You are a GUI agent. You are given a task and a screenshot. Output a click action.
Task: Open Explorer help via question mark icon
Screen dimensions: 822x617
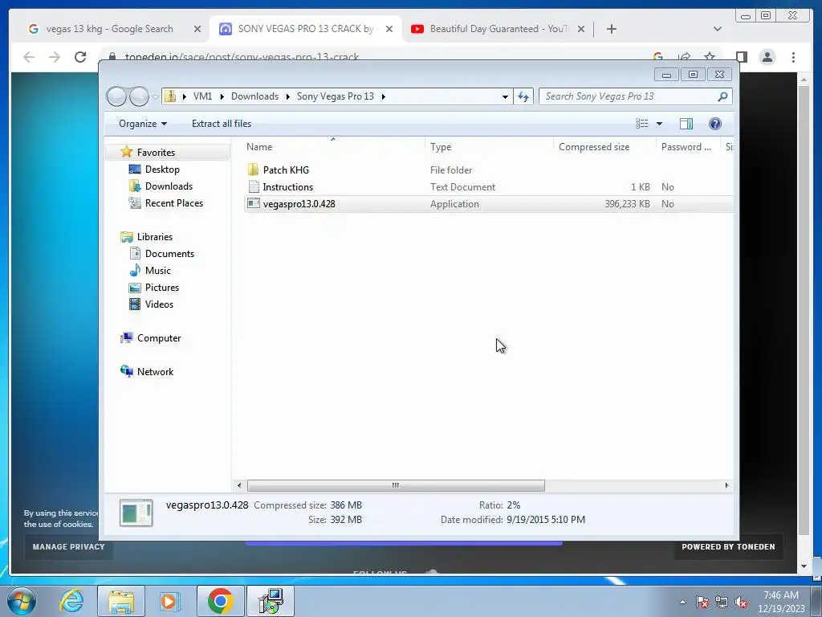pyautogui.click(x=715, y=124)
